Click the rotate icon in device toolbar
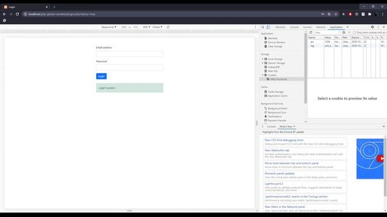 [x=168, y=27]
